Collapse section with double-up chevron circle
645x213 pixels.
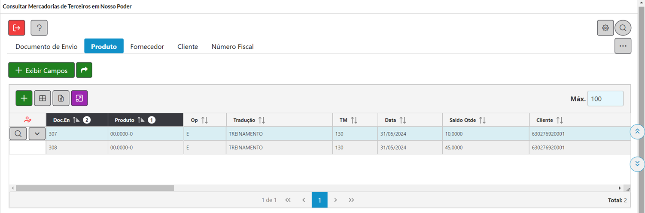pos(637,132)
